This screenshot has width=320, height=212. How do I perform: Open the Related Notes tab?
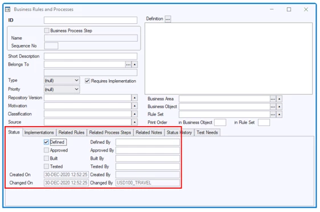tap(149, 132)
